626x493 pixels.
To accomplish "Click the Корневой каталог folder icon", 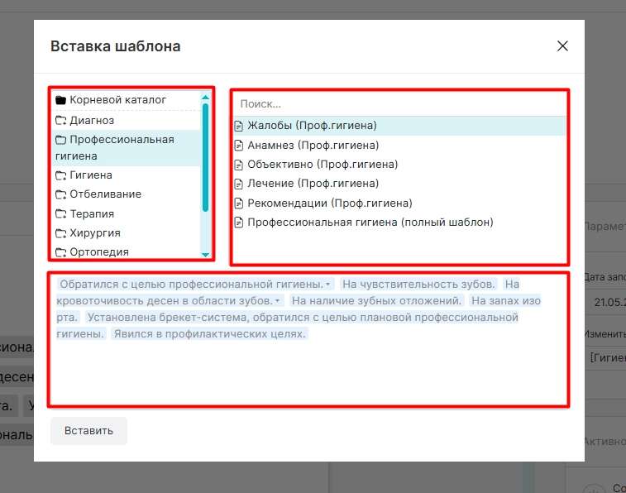I will pos(60,100).
